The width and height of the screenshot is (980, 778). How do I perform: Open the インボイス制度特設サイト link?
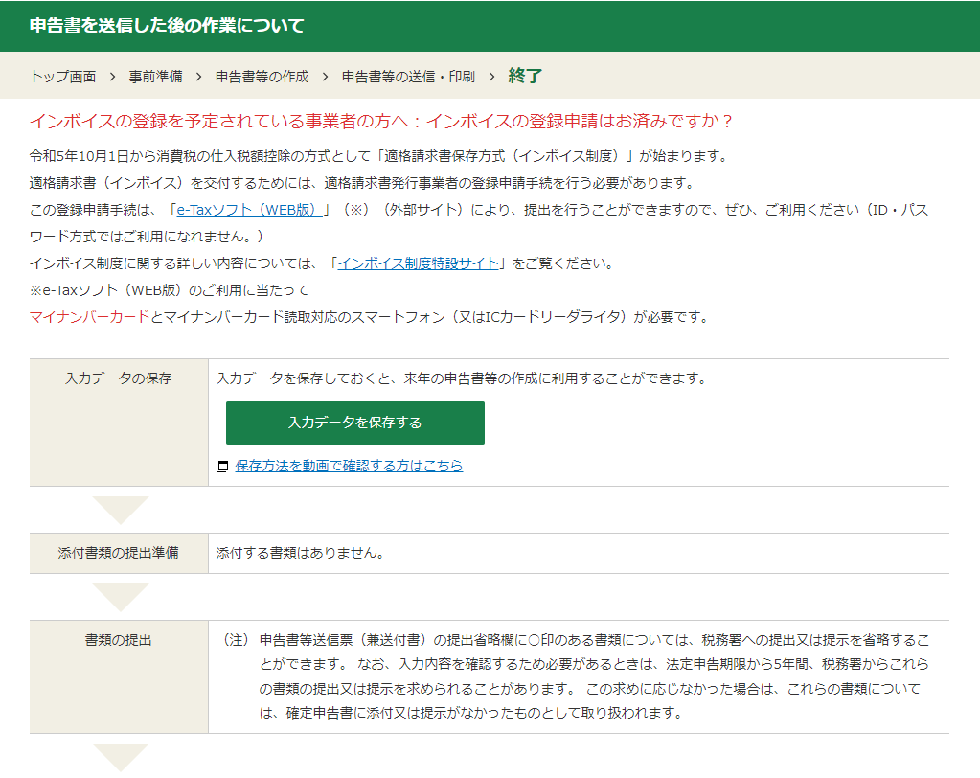418,263
